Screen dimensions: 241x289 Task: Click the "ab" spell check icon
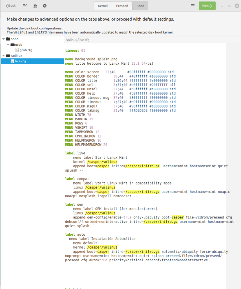pyautogui.click(x=35, y=6)
